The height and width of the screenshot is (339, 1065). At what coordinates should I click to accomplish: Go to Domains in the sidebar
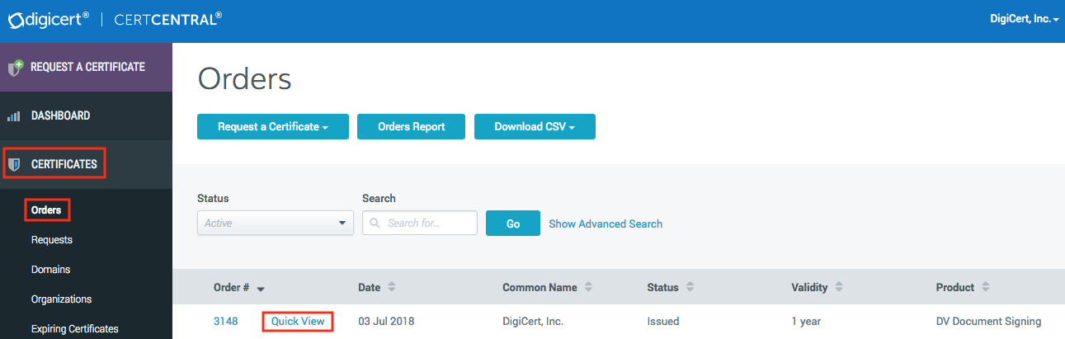pyautogui.click(x=50, y=270)
